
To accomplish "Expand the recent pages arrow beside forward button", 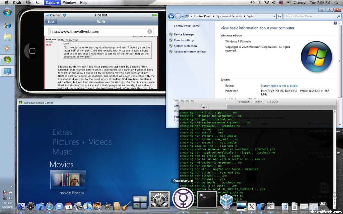I will click(x=183, y=16).
